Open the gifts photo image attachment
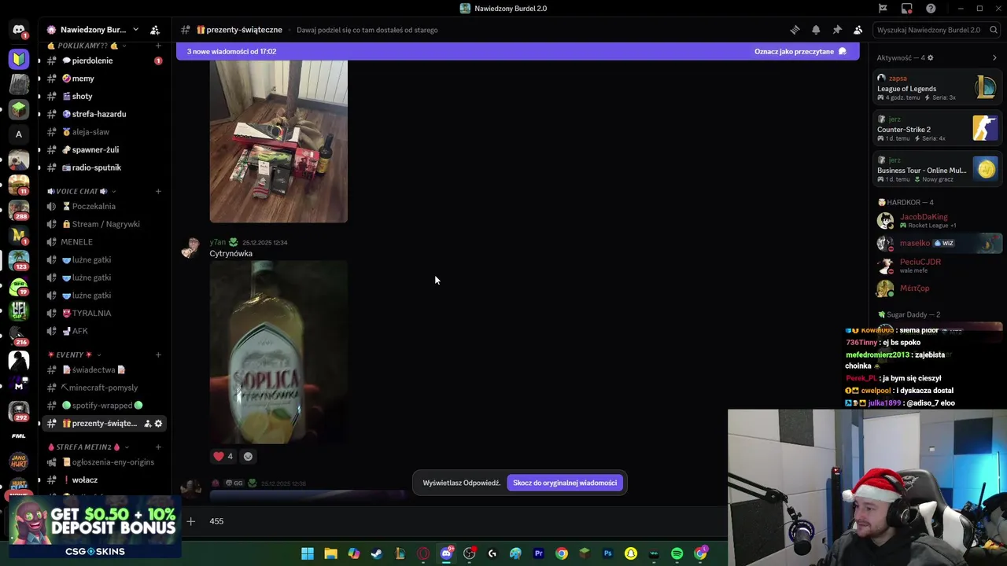This screenshot has width=1007, height=566. click(278, 141)
